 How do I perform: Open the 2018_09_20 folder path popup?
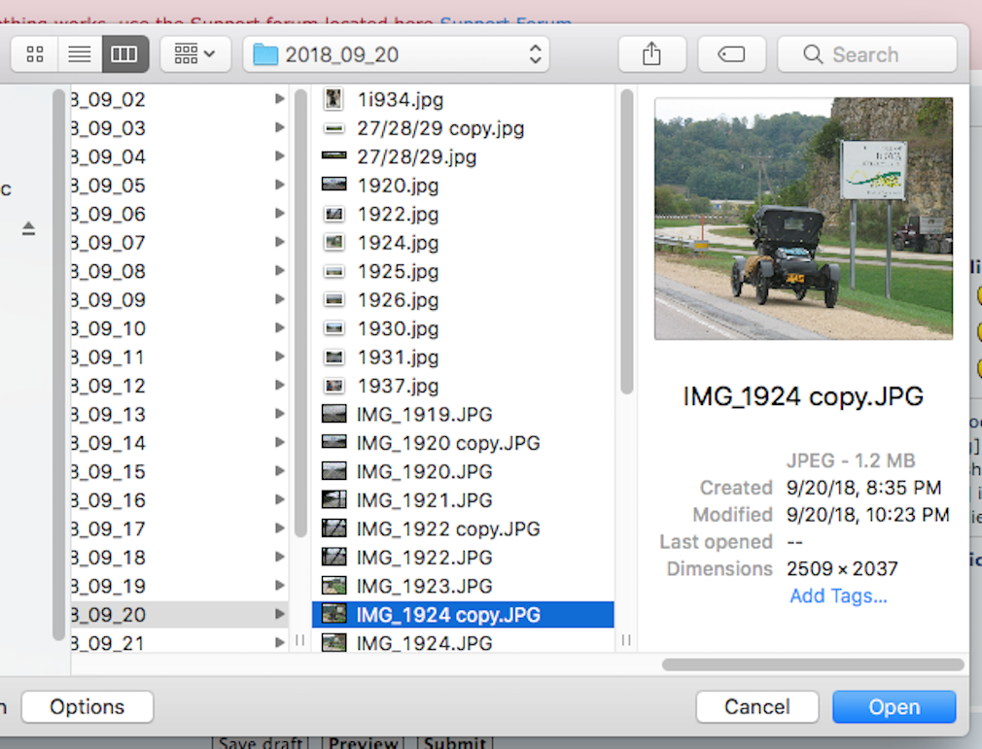tap(396, 54)
